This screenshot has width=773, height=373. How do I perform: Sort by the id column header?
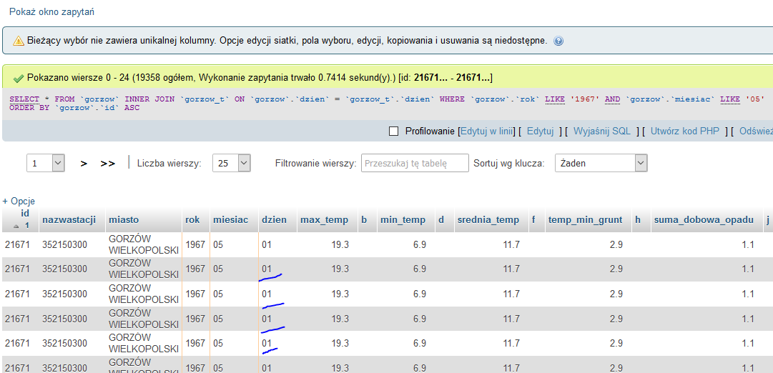25,213
